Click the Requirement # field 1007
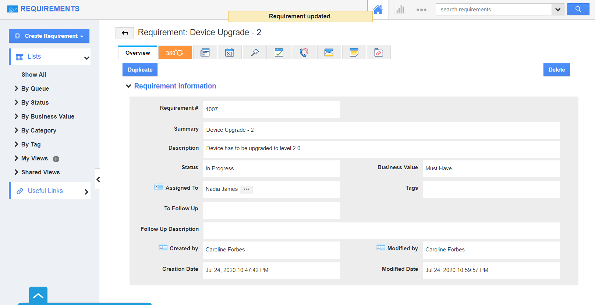 click(x=271, y=110)
